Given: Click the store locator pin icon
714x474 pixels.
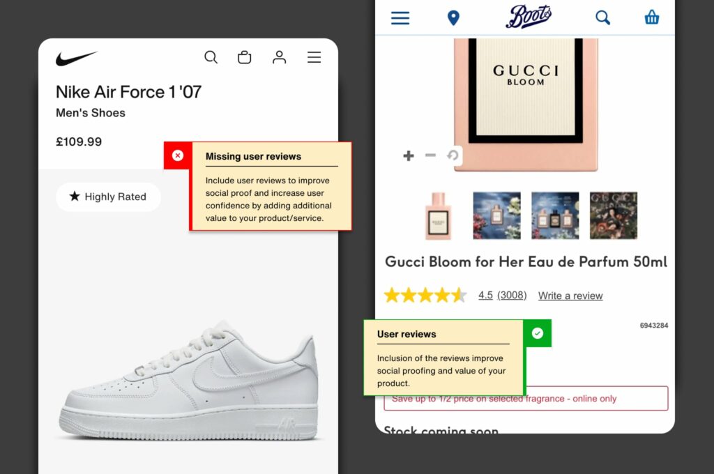Looking at the screenshot, I should point(453,17).
